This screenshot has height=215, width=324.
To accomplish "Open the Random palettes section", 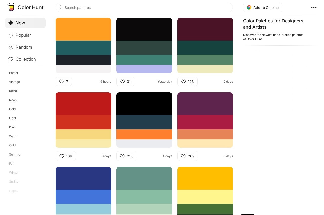I will point(25,47).
